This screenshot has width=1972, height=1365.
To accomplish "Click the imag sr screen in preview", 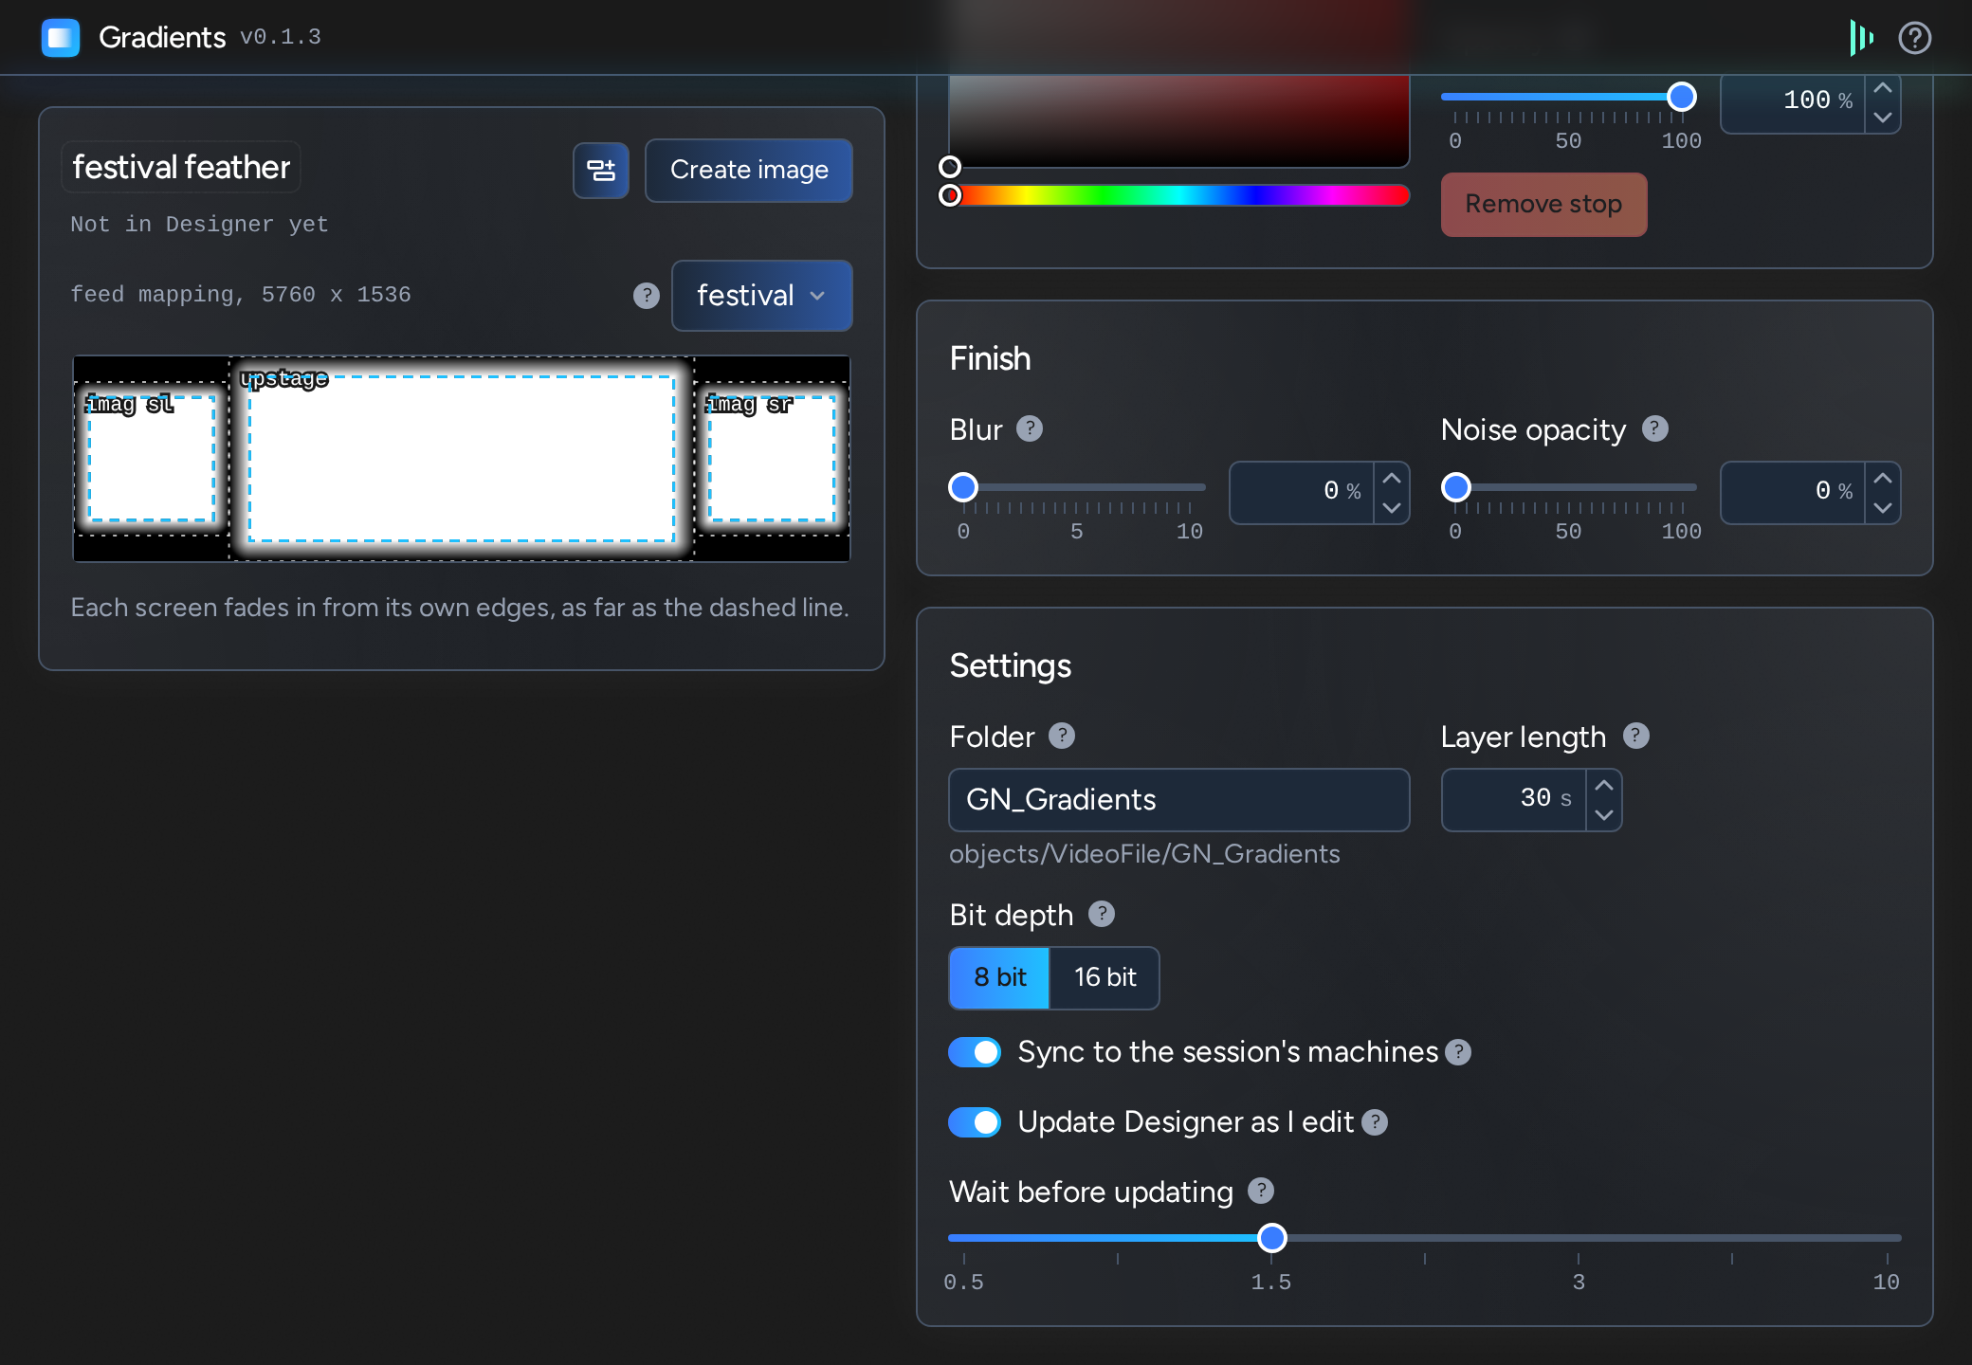I will coord(773,459).
